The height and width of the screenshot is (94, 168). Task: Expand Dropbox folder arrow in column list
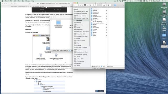107,15
